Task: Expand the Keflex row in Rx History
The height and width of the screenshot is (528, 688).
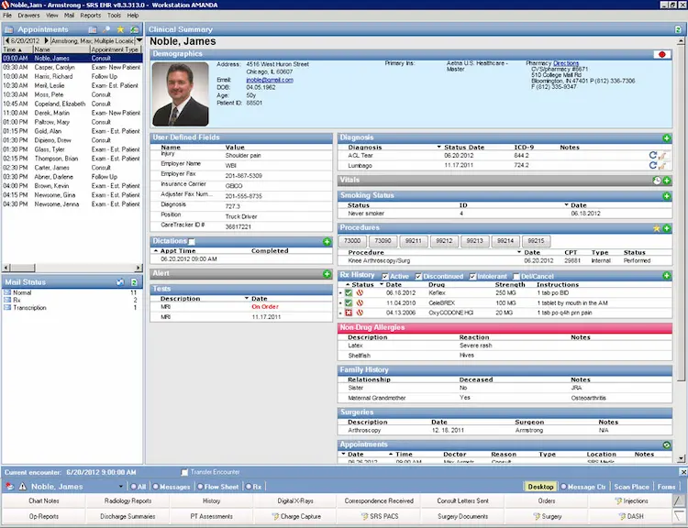Action: click(x=342, y=292)
